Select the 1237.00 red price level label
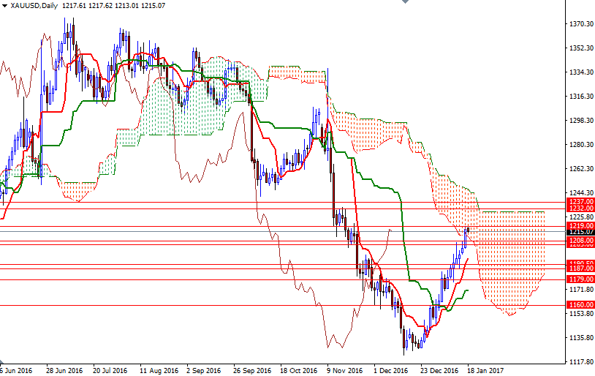595x376 pixels. pyautogui.click(x=580, y=201)
